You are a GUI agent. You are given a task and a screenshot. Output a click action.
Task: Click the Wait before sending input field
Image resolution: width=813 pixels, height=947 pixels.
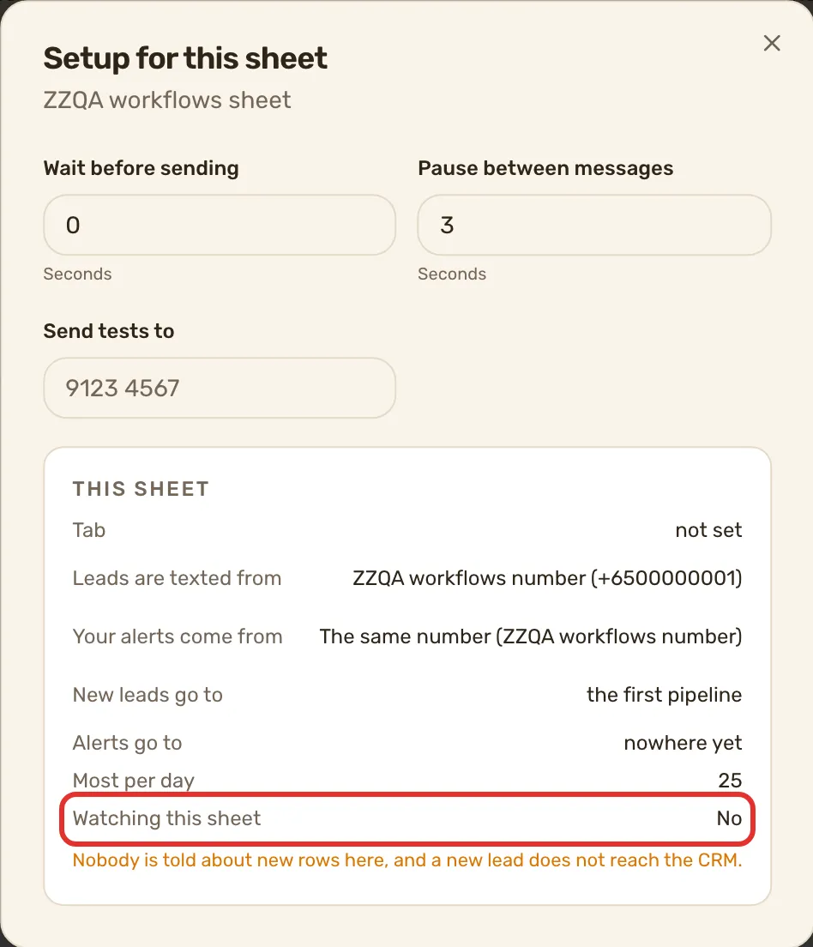(220, 225)
